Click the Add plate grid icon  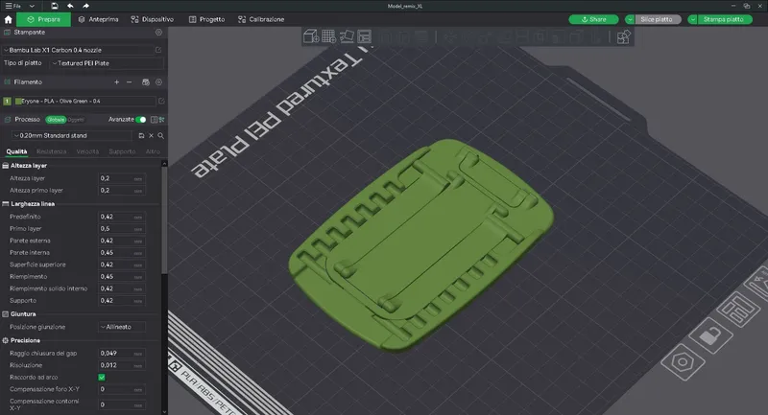click(328, 36)
